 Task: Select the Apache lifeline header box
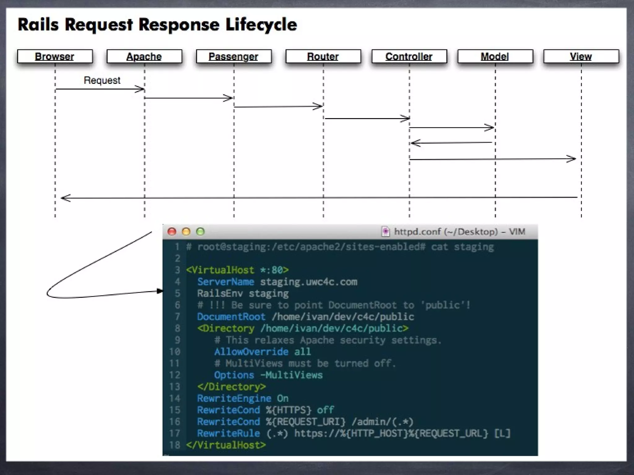144,56
